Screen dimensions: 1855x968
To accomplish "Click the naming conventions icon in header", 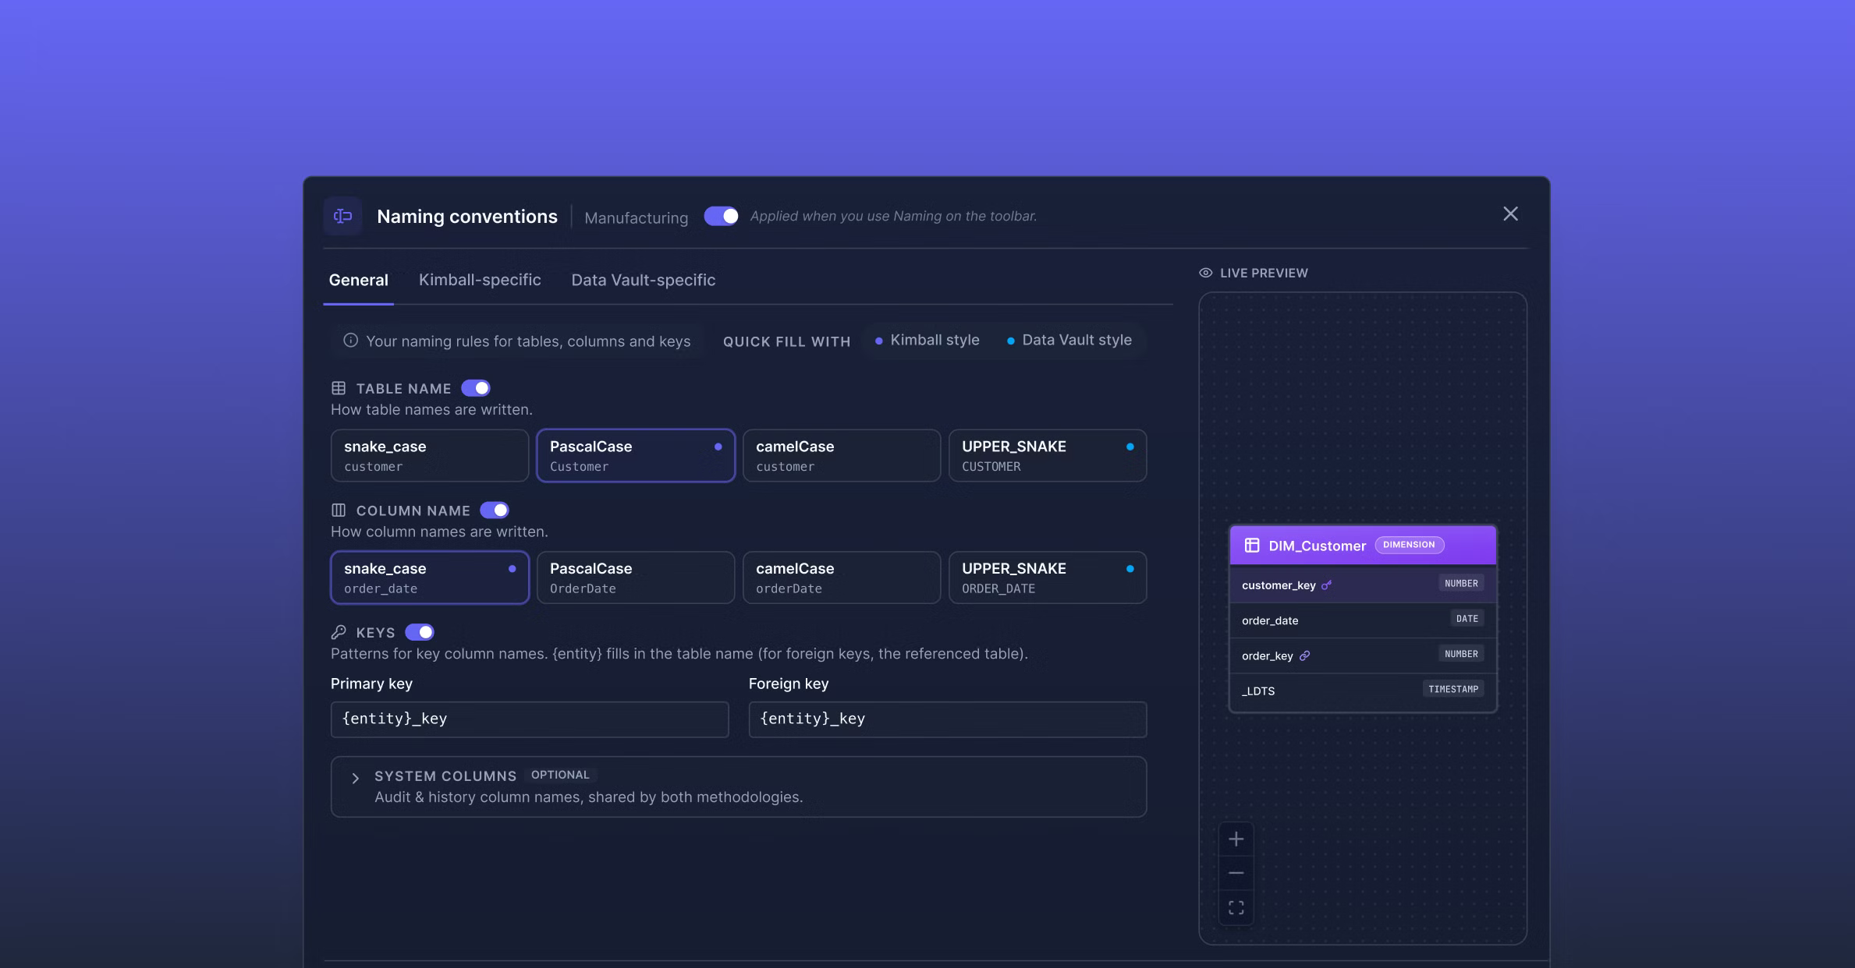I will point(342,216).
